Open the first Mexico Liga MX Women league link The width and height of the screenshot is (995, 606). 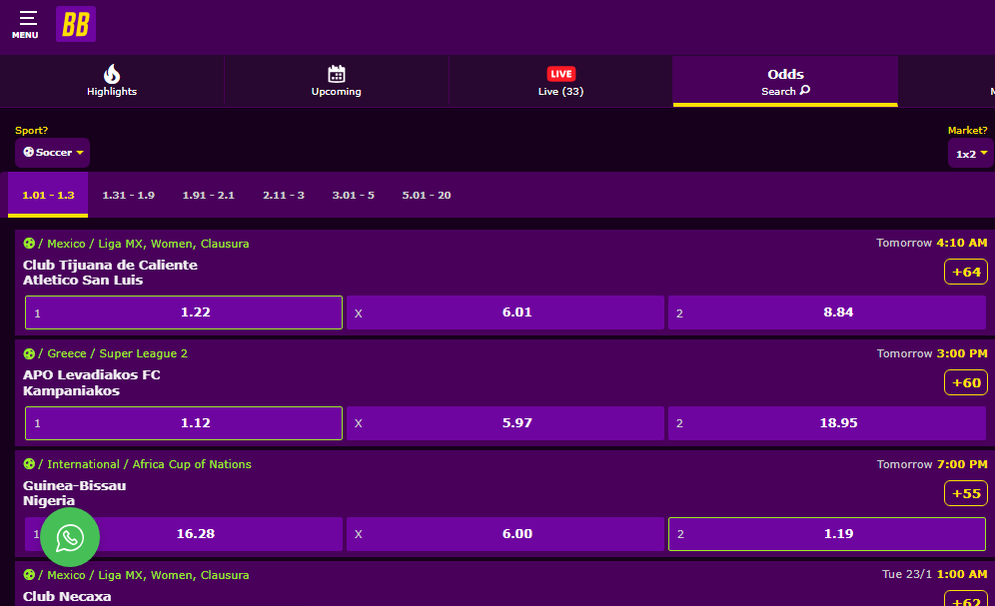[x=148, y=244]
